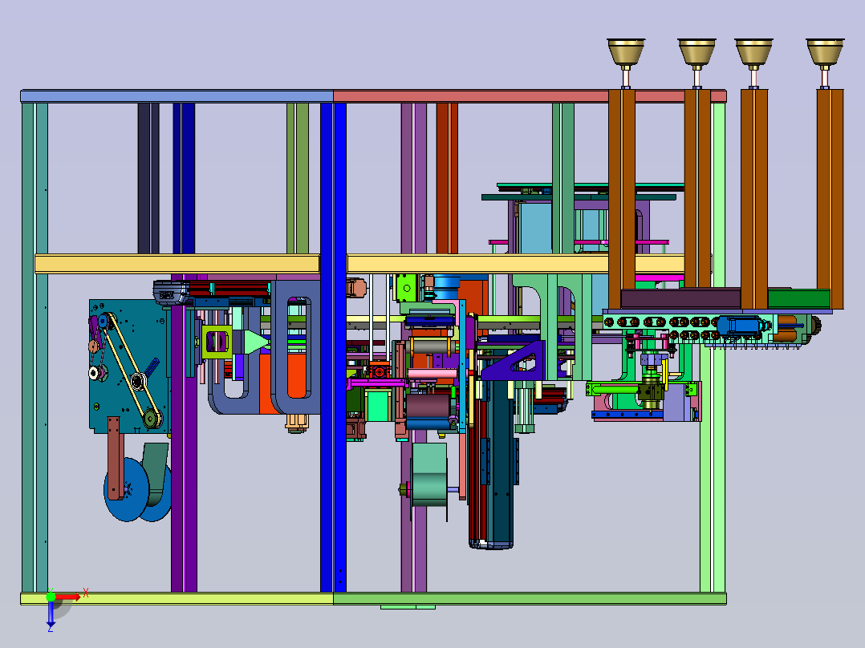Select the green origin sphere of the triad

coord(51,596)
